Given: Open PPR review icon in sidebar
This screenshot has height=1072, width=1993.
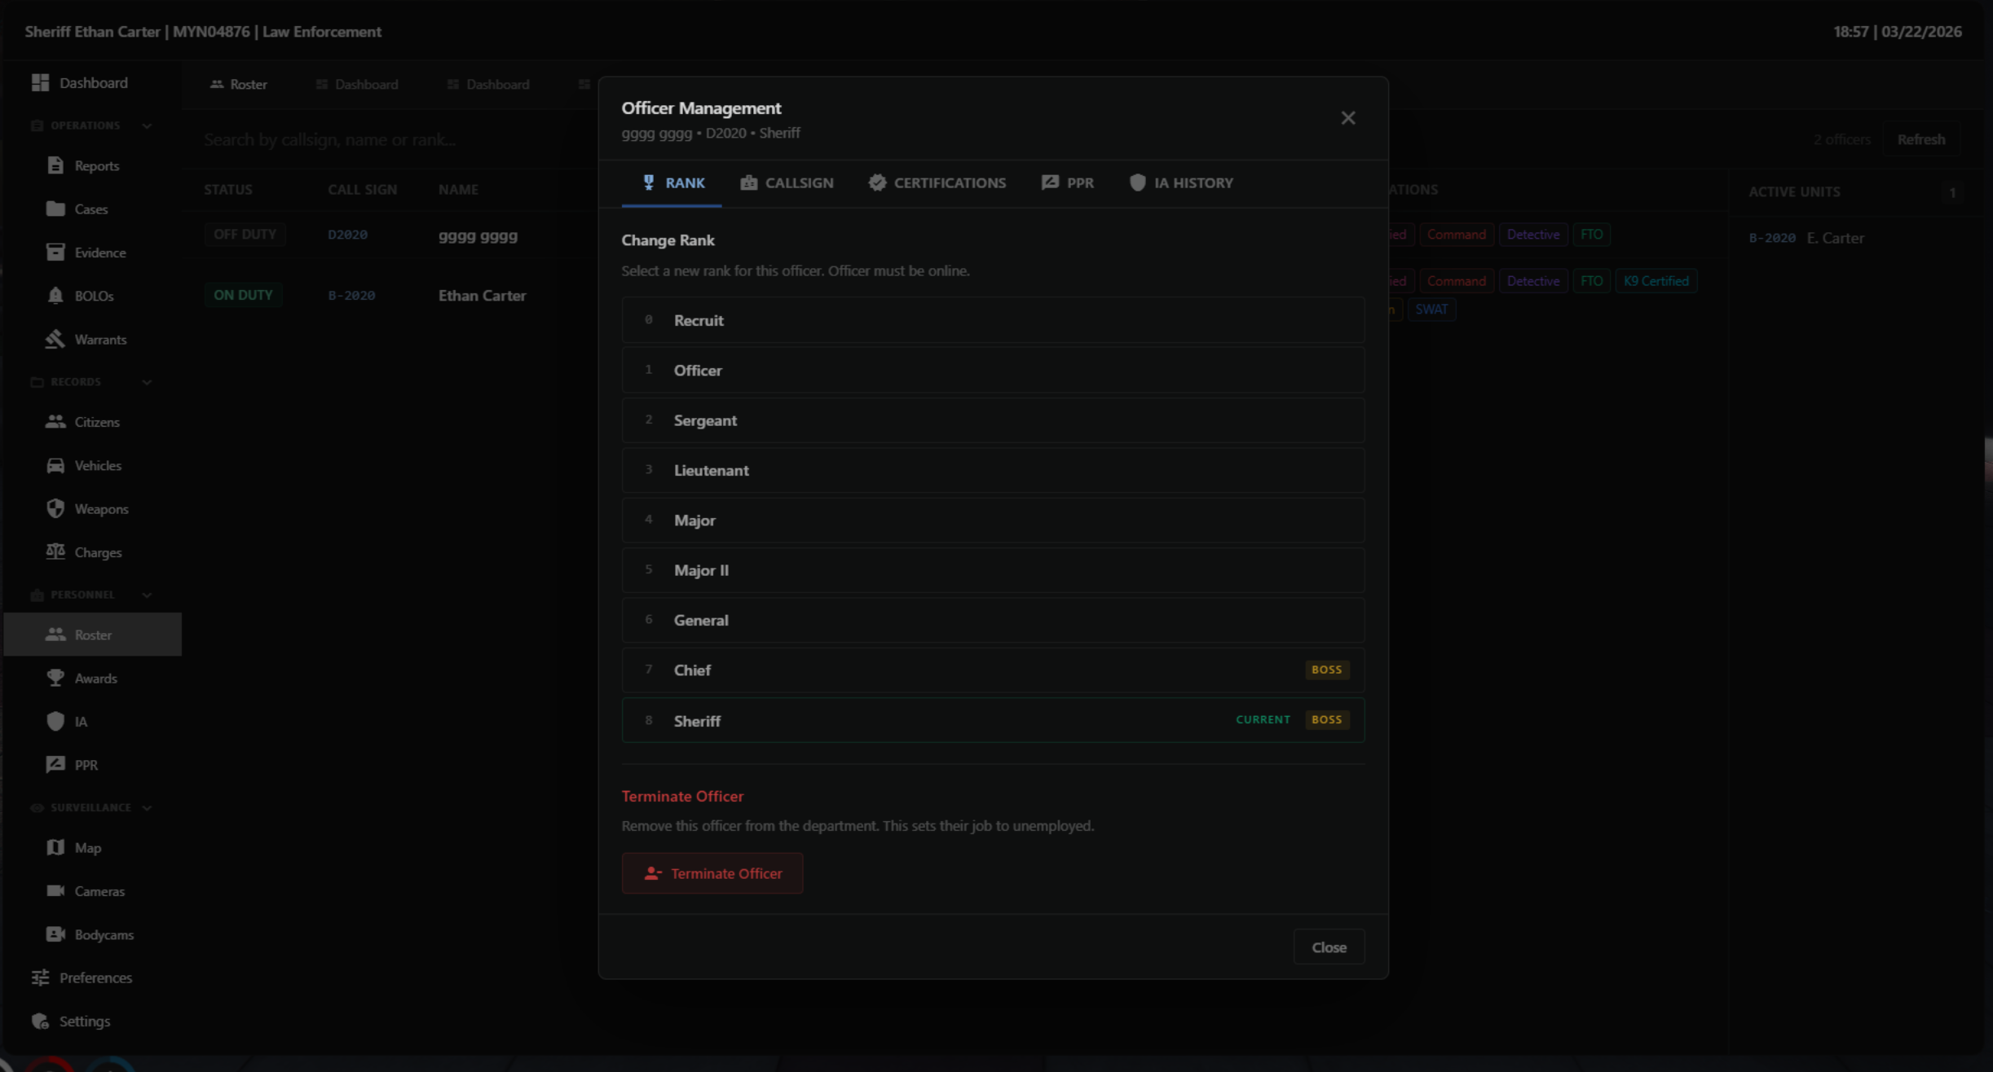Looking at the screenshot, I should tap(55, 764).
